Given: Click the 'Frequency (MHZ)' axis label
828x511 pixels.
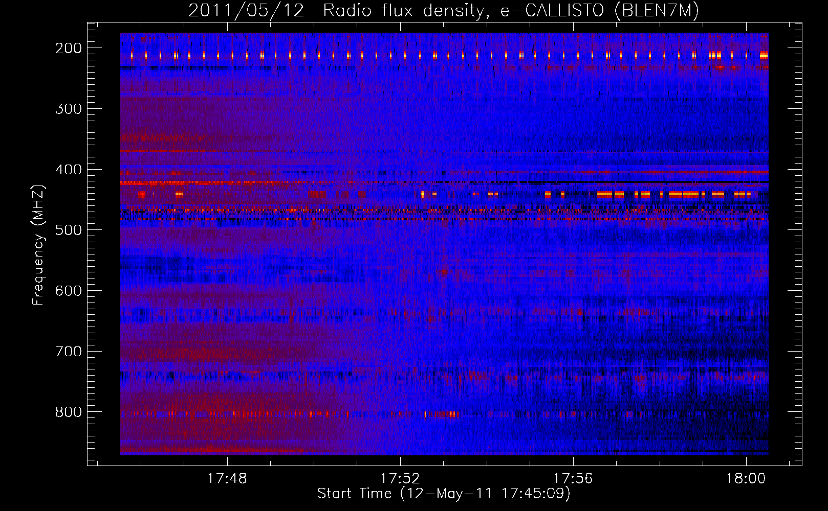Looking at the screenshot, I should pyautogui.click(x=38, y=245).
